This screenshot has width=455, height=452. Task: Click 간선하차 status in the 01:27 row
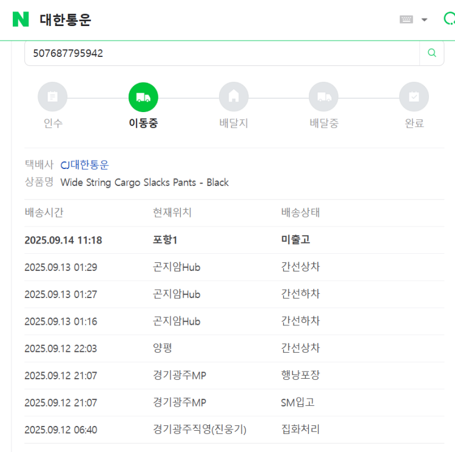pyautogui.click(x=300, y=294)
